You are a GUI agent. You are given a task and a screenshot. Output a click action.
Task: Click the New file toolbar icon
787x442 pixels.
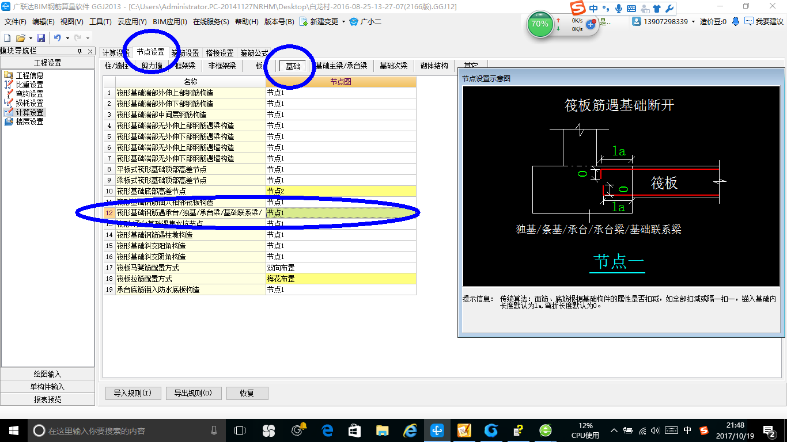click(7, 38)
